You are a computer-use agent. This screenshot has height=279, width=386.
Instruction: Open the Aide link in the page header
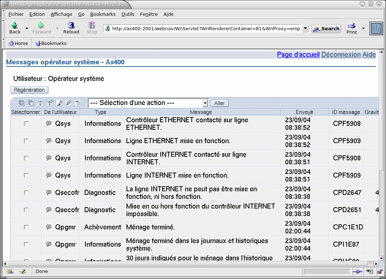point(369,55)
